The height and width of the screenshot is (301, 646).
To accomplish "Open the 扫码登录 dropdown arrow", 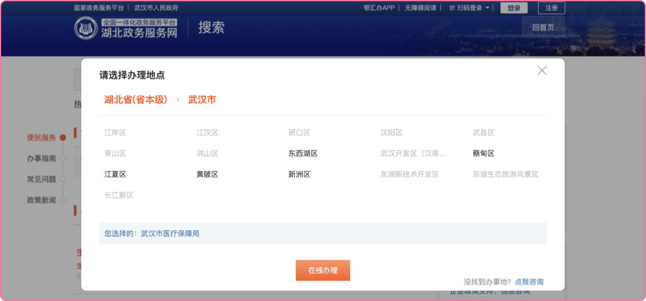I will tap(487, 8).
